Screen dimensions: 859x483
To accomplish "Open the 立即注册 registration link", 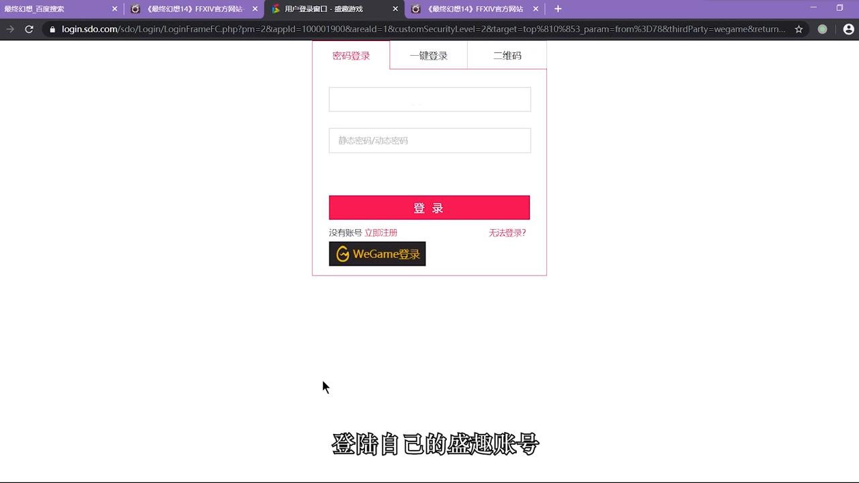I will [x=381, y=232].
